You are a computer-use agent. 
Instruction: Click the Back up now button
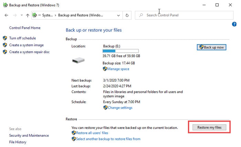[211, 47]
